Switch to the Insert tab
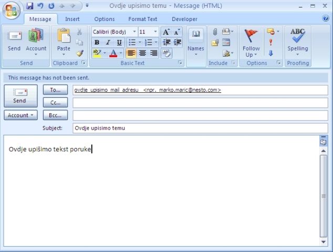The width and height of the screenshot is (333, 252). (x=72, y=19)
